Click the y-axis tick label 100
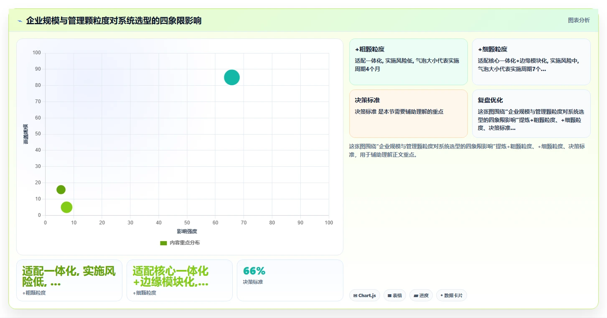The height and width of the screenshot is (318, 607). click(x=37, y=53)
